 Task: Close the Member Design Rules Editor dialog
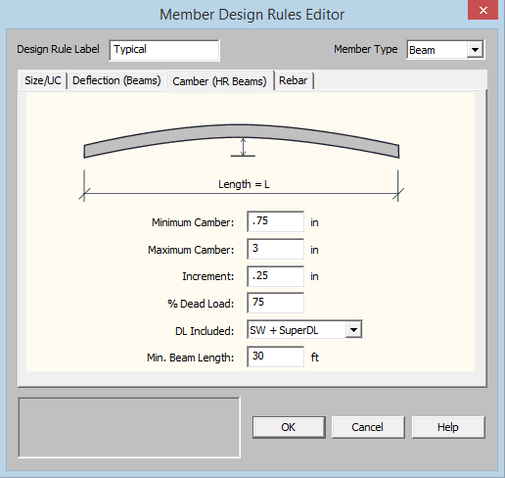click(x=482, y=11)
